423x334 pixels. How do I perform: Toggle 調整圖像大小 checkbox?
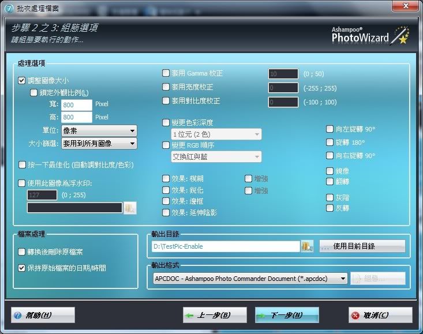click(x=21, y=80)
